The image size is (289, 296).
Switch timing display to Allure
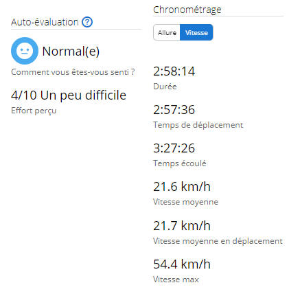[x=167, y=32]
